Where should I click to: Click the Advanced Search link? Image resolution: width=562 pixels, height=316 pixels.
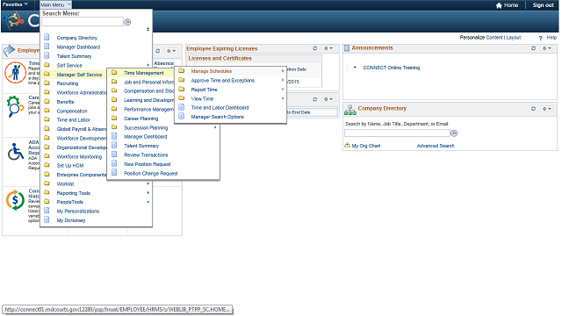click(436, 146)
